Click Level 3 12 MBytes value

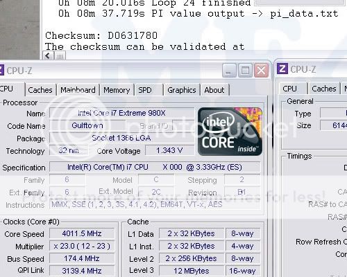[192, 271]
